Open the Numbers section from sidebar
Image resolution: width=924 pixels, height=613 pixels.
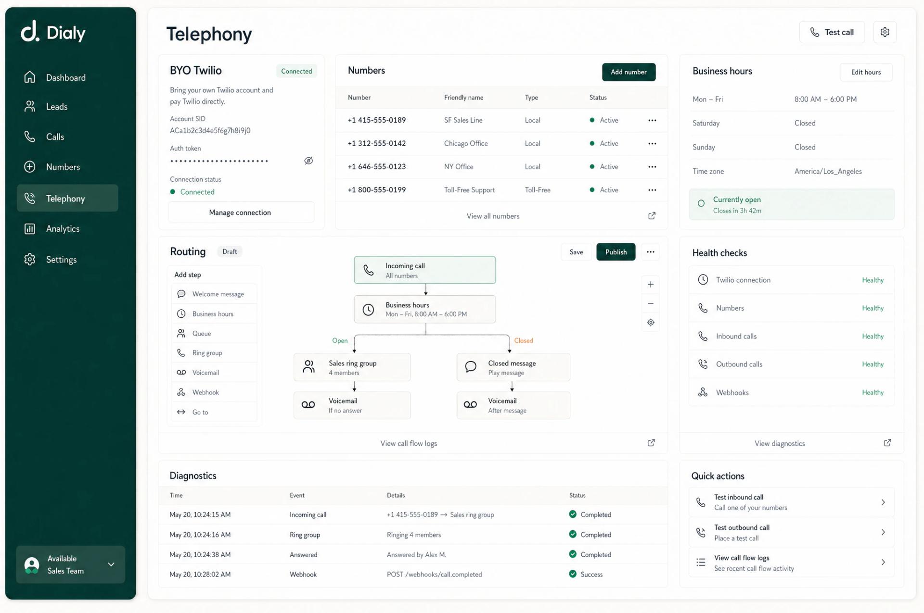click(x=63, y=167)
